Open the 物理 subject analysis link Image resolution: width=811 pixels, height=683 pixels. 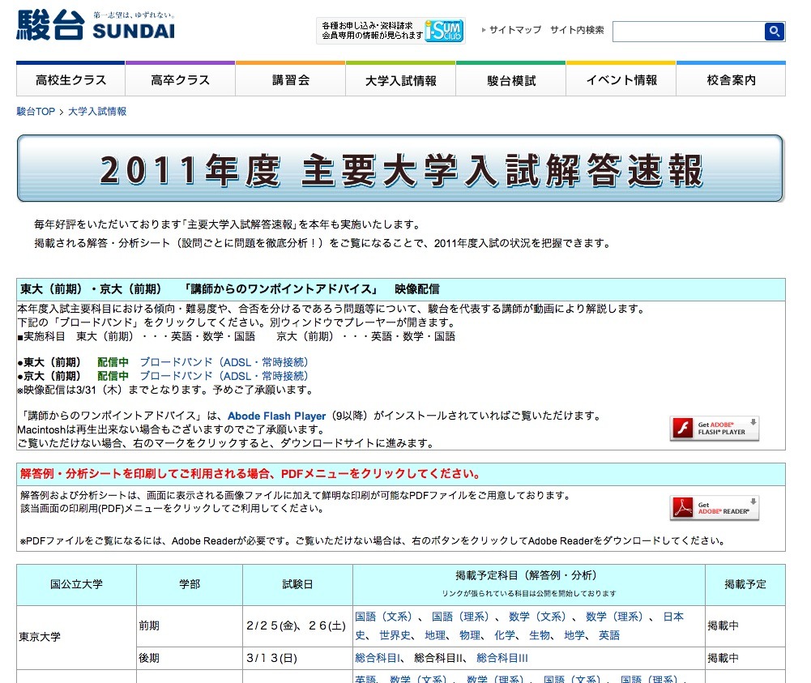tap(470, 634)
